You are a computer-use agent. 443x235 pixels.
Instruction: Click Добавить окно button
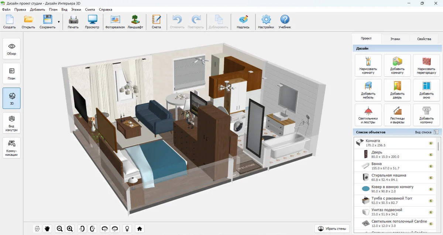[426, 90]
